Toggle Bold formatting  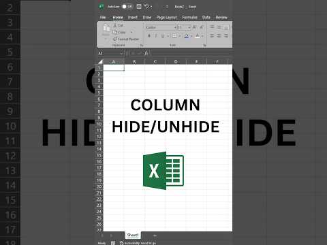point(149,36)
